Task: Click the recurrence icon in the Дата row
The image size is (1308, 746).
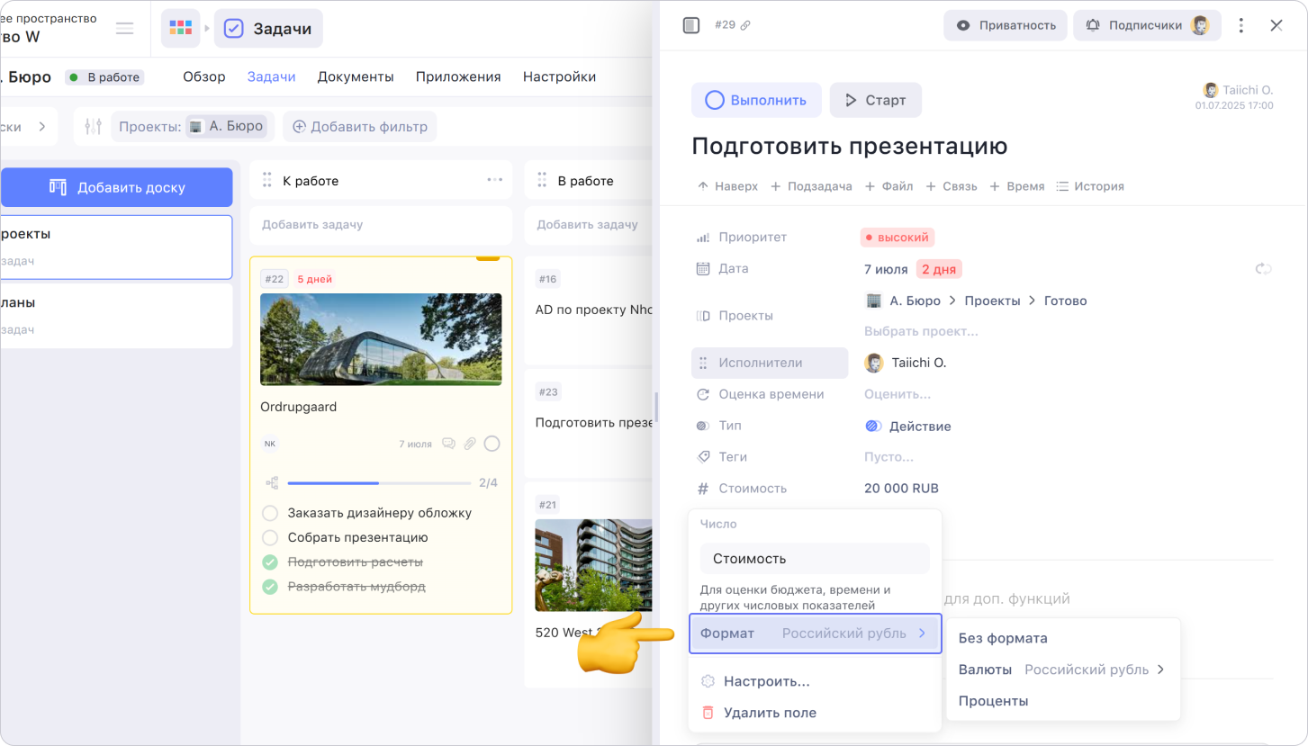Action: [1264, 269]
